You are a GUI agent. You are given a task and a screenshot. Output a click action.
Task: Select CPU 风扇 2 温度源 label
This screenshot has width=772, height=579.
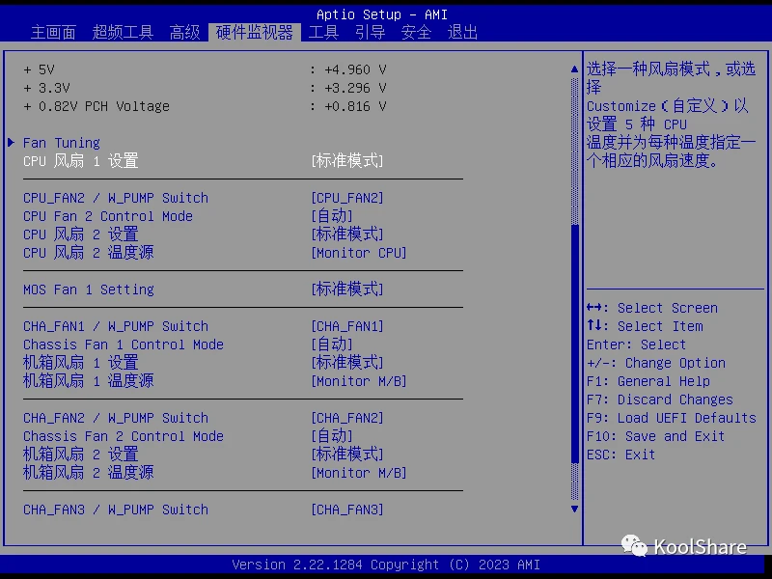pyautogui.click(x=89, y=253)
